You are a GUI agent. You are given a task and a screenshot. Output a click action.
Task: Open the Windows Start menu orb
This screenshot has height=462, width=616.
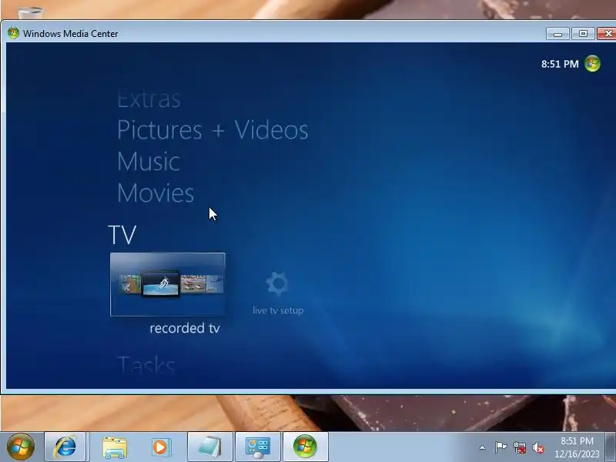pos(21,447)
